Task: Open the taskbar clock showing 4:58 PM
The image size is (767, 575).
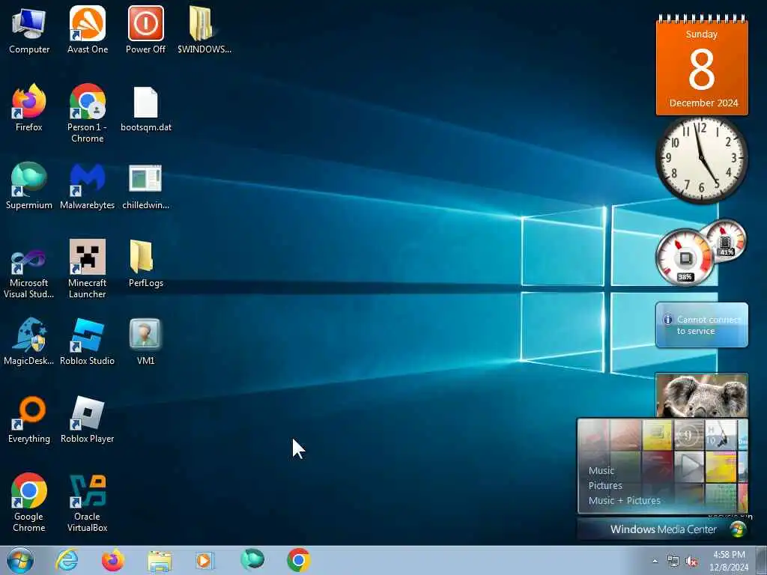Action: point(729,561)
